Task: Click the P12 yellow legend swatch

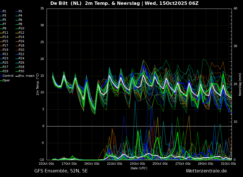Action: [x=17, y=33]
